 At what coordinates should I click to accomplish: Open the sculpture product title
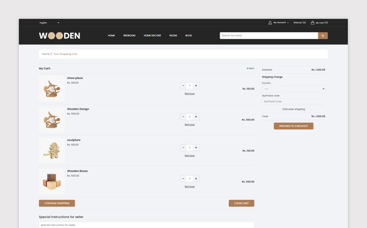tap(74, 140)
